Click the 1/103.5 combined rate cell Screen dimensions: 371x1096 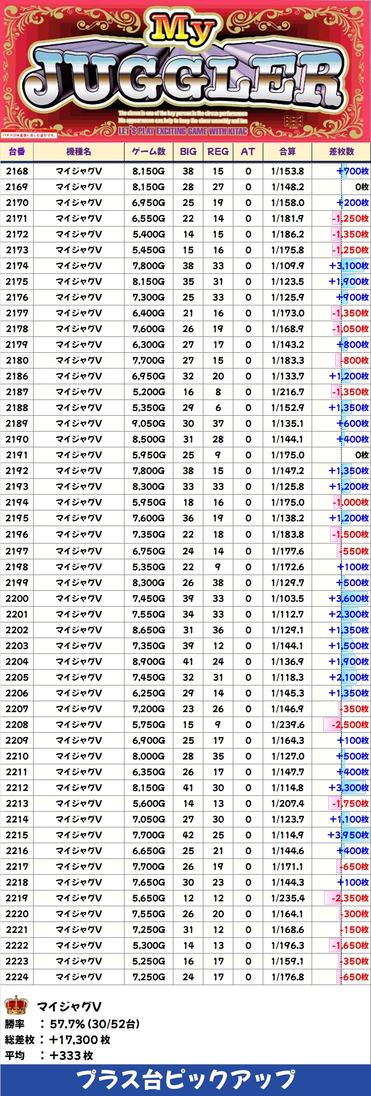tap(287, 598)
